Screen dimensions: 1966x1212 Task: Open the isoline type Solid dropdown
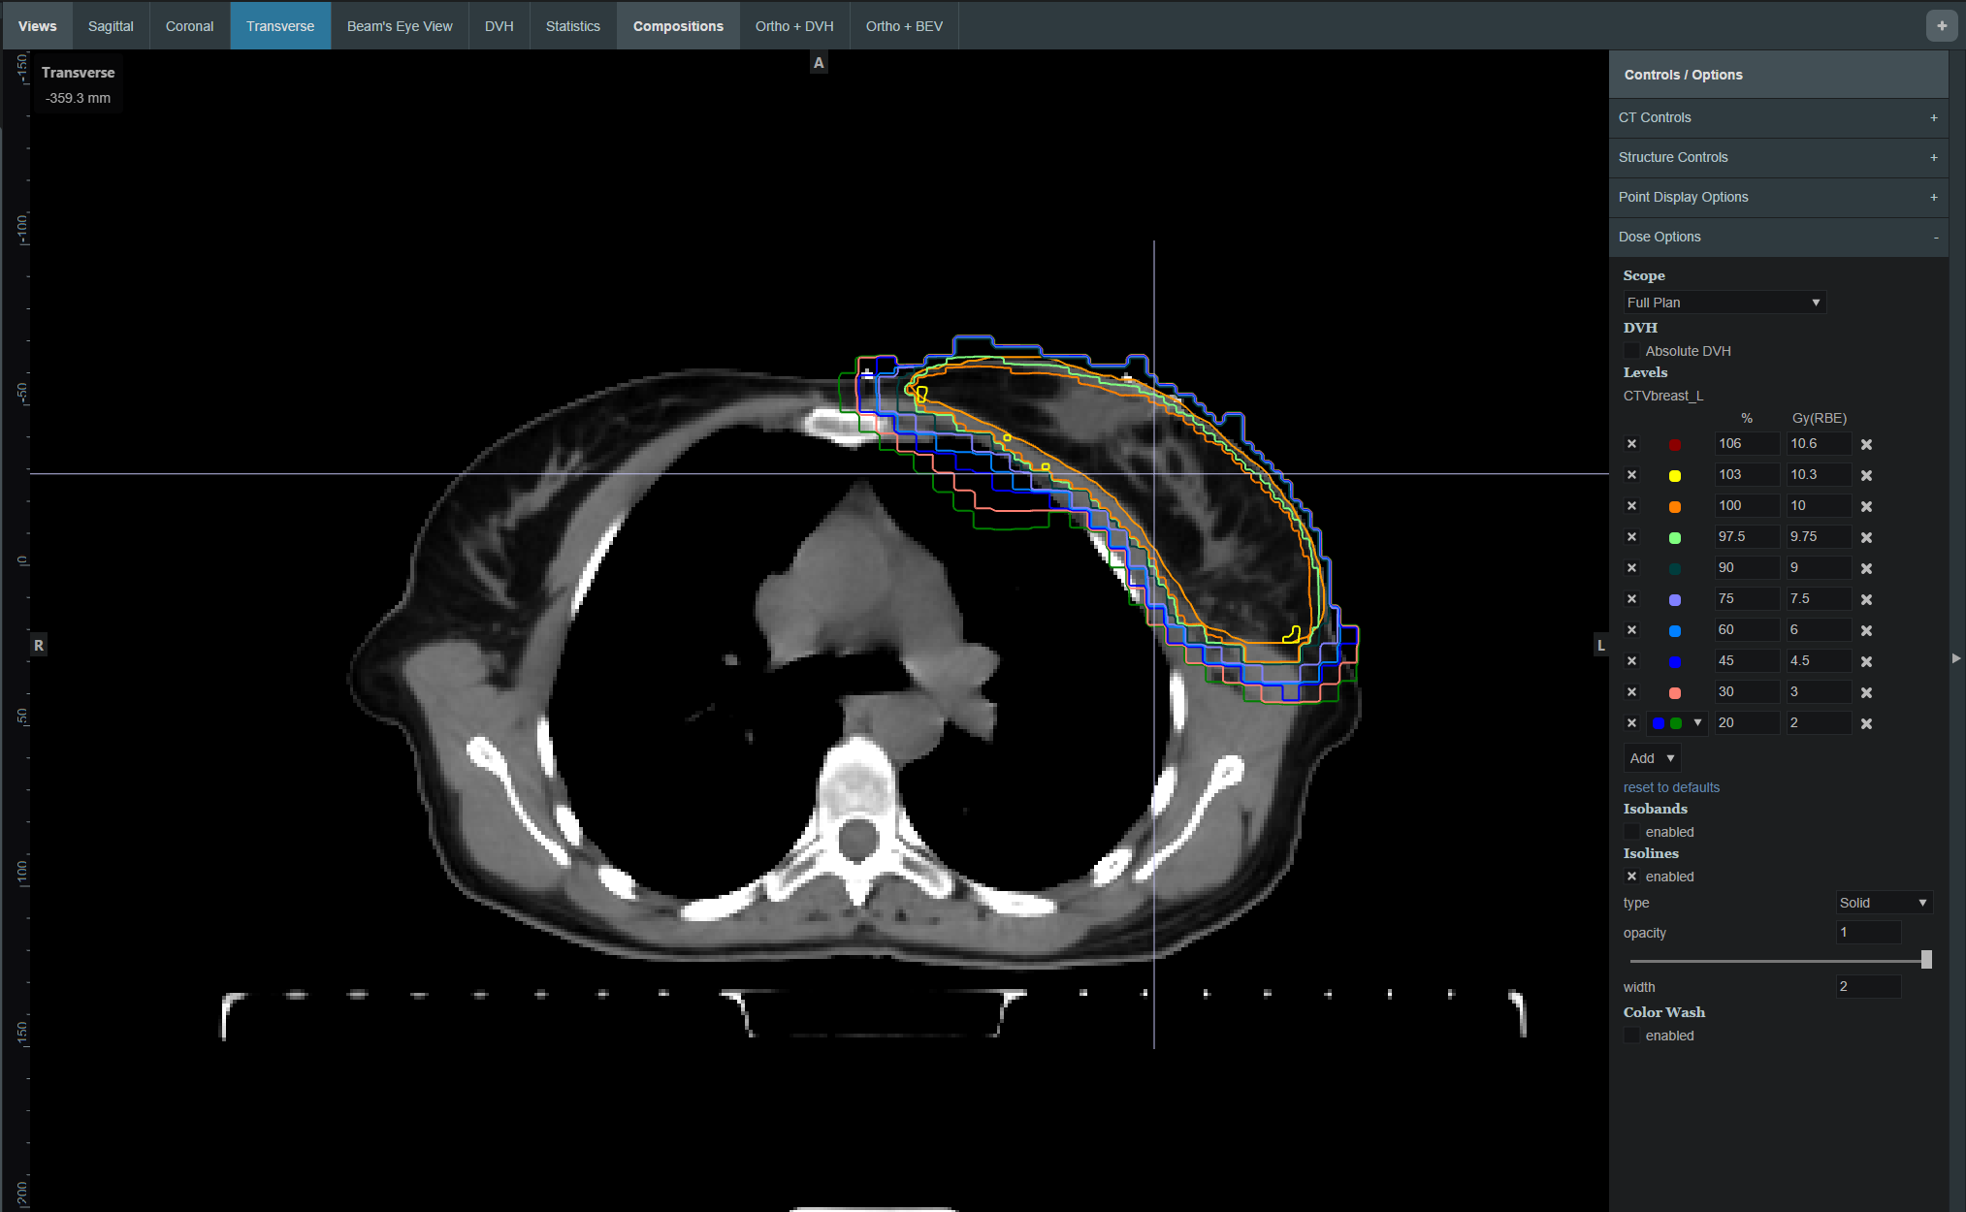coord(1884,903)
